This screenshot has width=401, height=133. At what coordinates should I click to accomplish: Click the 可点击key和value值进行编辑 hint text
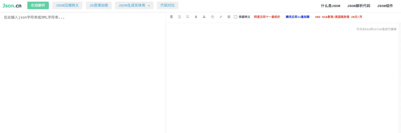coord(376,29)
